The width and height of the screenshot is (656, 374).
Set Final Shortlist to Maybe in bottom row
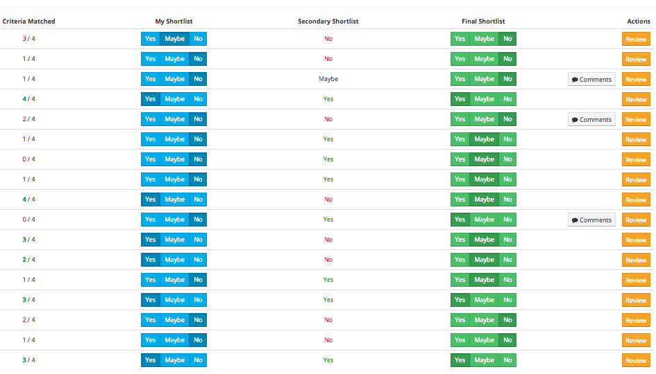(484, 360)
